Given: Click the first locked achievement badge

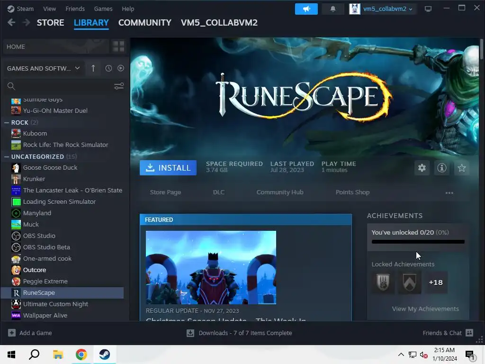Looking at the screenshot, I should point(383,282).
